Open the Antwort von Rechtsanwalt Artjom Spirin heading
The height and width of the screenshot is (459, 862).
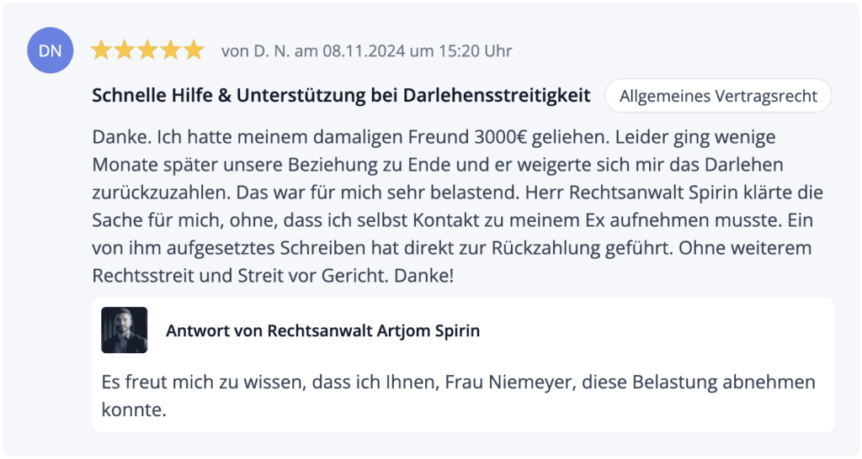(322, 330)
